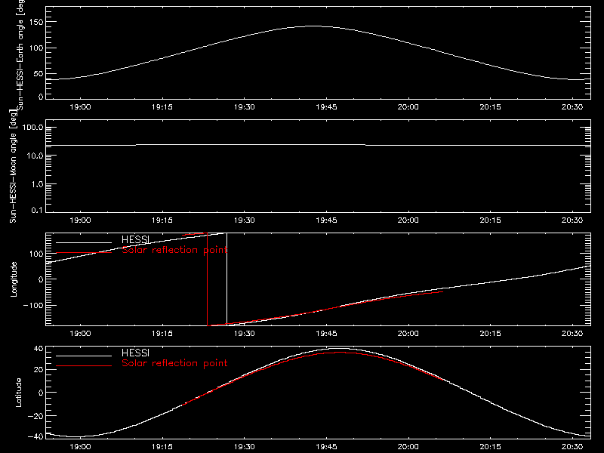Viewport: 604px width, 453px height.
Task: Click the 19:45 time label under Longitude plot
Action: (x=326, y=334)
